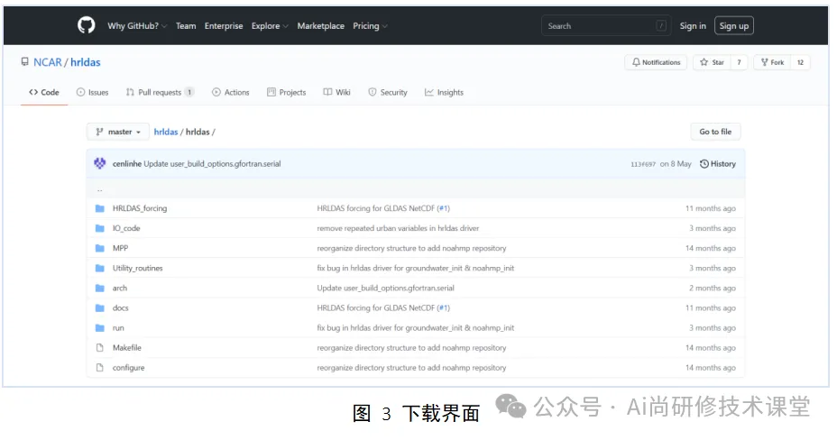Viewport: 837px width, 440px height.
Task: Open the NCAR organization link
Action: [x=48, y=62]
